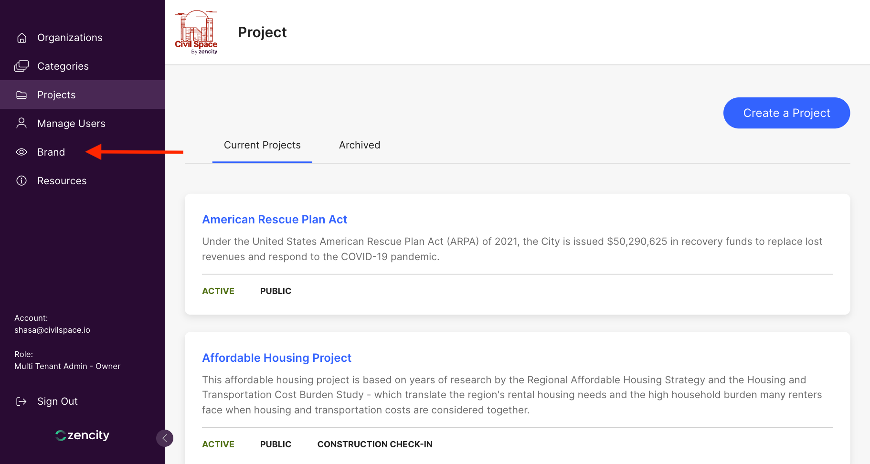Click the zencity logo in sidebar
The image size is (870, 464).
click(82, 435)
